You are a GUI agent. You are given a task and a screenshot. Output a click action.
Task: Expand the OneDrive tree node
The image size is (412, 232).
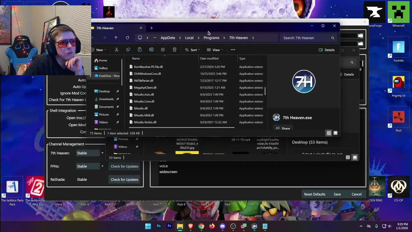(x=90, y=76)
